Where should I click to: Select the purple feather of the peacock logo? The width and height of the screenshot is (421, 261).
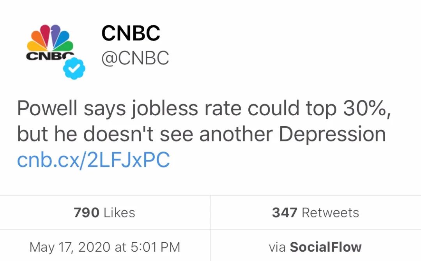(x=55, y=35)
